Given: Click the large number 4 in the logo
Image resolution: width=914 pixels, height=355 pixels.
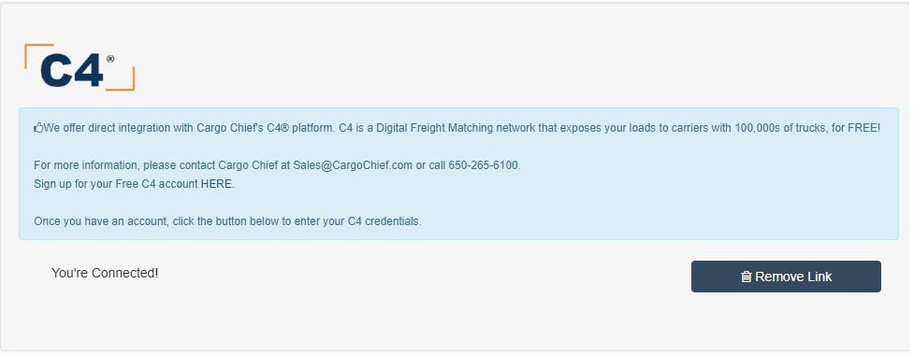Looking at the screenshot, I should coord(89,71).
